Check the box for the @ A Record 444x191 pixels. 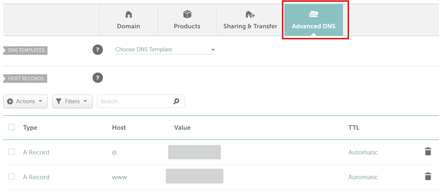click(11, 152)
